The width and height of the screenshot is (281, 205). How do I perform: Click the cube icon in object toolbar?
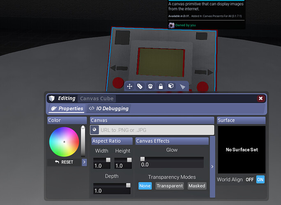pos(171,86)
